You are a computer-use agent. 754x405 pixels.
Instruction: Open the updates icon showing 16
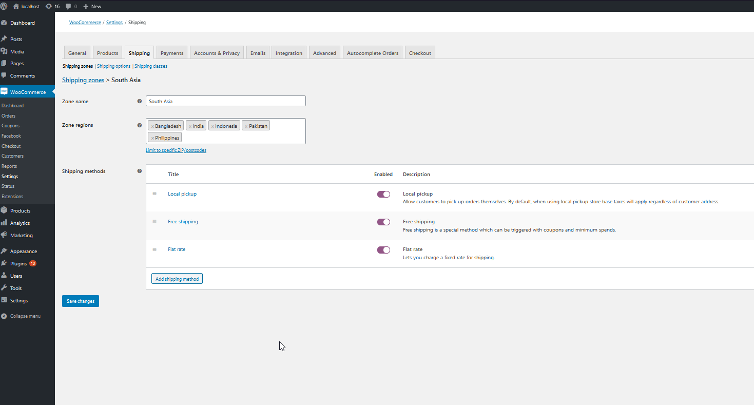pyautogui.click(x=49, y=6)
